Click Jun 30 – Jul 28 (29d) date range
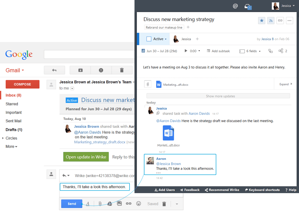The image size is (299, 212). point(162,51)
